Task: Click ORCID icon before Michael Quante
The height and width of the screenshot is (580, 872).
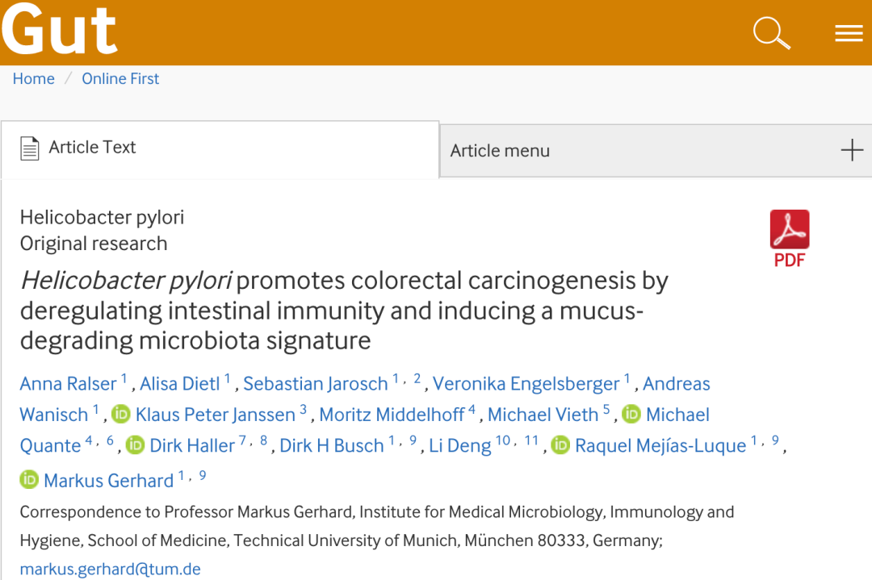Action: (x=631, y=415)
